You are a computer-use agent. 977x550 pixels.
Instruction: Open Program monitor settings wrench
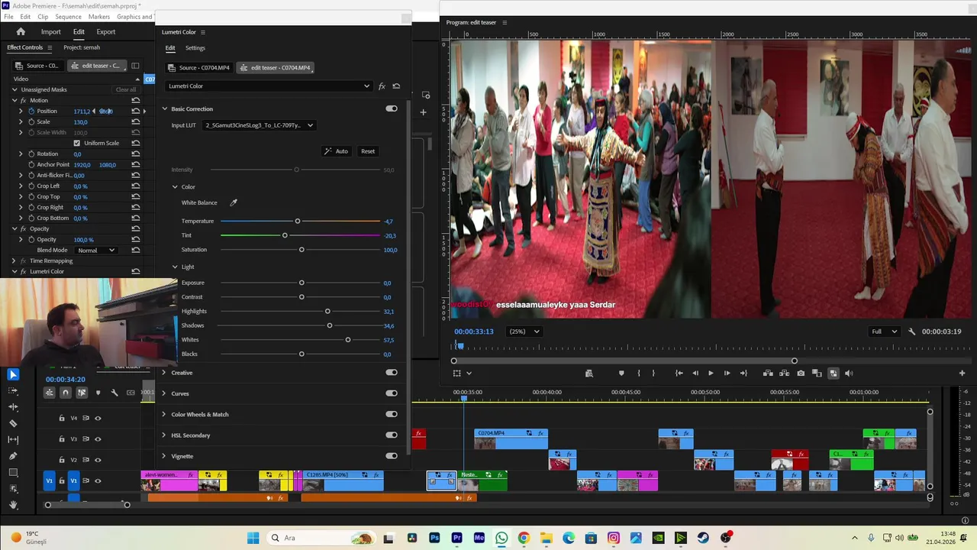pos(911,332)
